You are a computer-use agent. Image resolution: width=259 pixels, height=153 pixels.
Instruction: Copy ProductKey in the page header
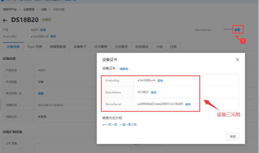(x=53, y=36)
